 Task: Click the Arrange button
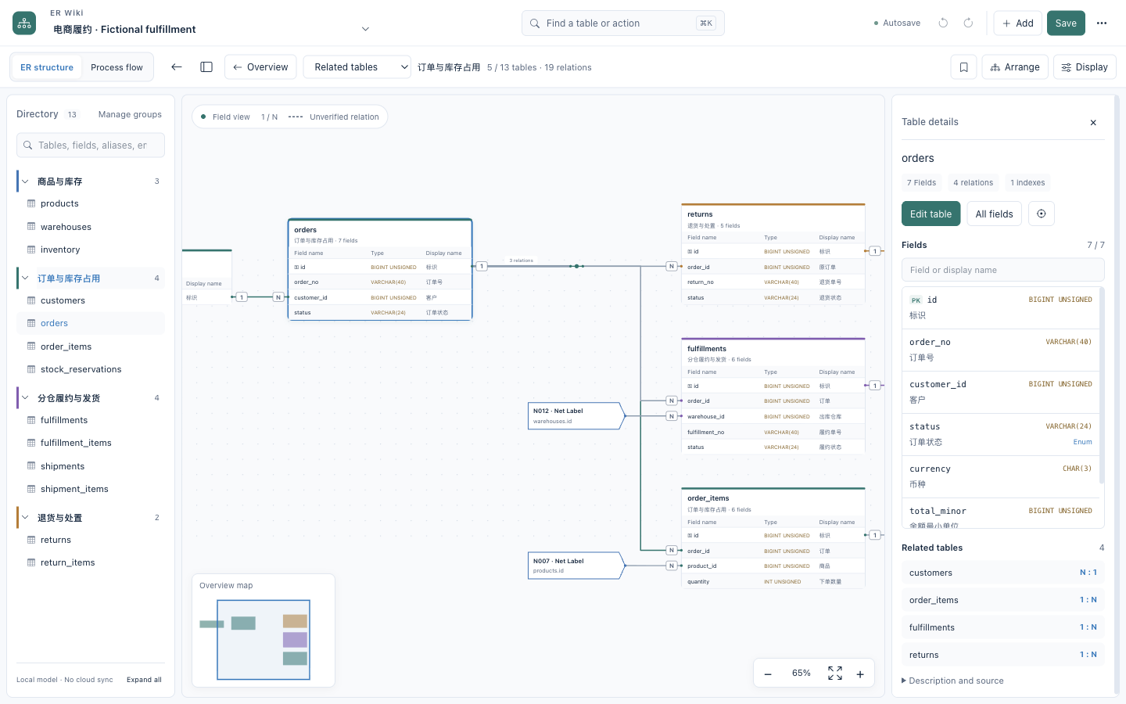1015,67
